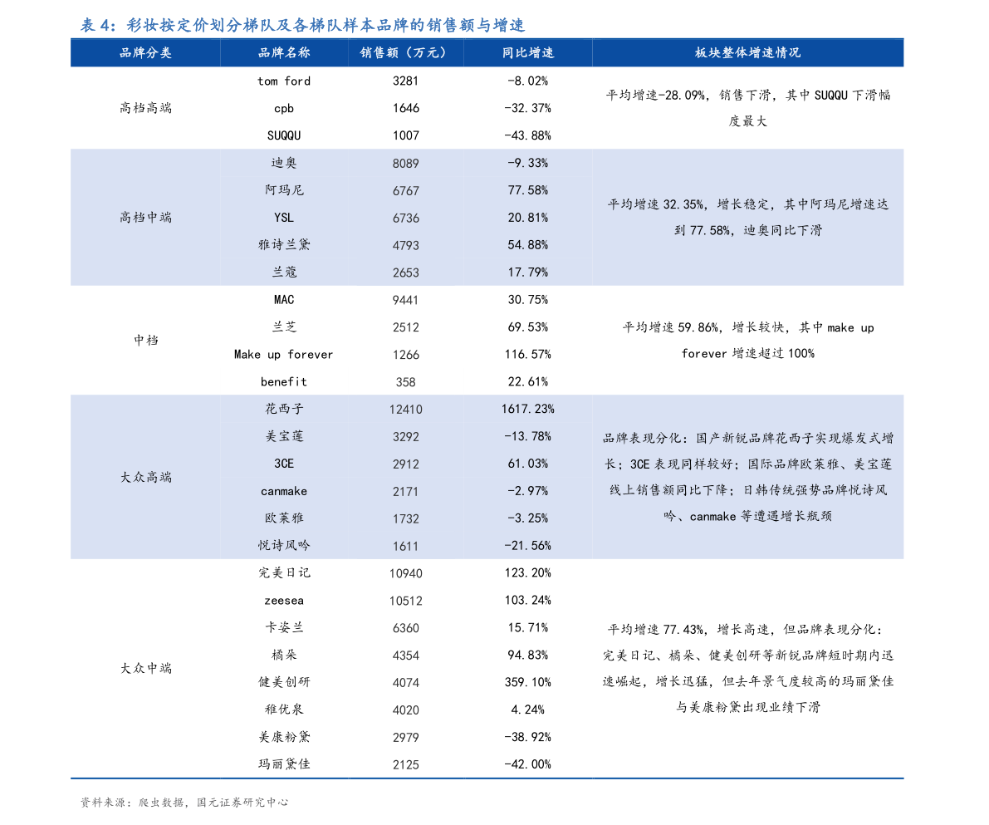The height and width of the screenshot is (825, 989).
Task: Click the 完美日记 brand cell
Action: click(x=284, y=572)
